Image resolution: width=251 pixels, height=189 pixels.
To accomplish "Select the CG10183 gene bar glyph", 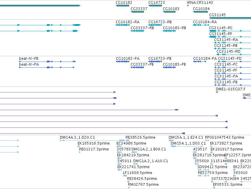I will click(x=169, y=12).
